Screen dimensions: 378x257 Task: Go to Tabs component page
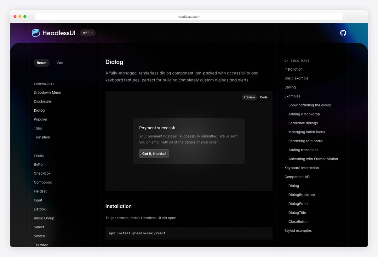(38, 128)
